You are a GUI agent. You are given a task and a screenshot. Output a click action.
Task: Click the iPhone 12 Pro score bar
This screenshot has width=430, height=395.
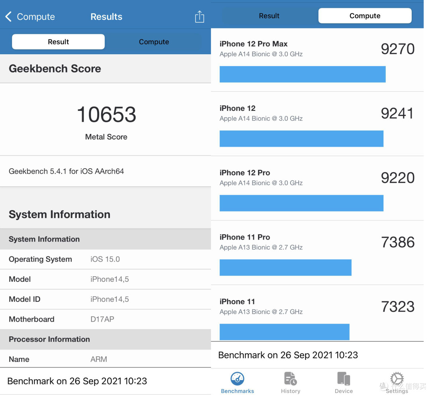(x=301, y=203)
